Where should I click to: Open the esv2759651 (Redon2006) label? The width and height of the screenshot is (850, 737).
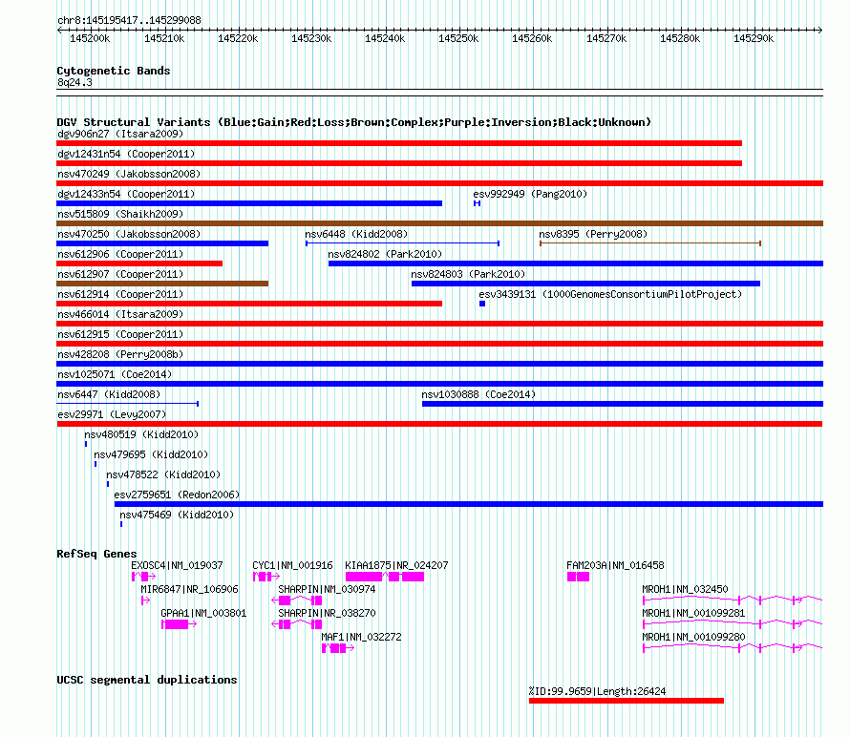pos(177,495)
